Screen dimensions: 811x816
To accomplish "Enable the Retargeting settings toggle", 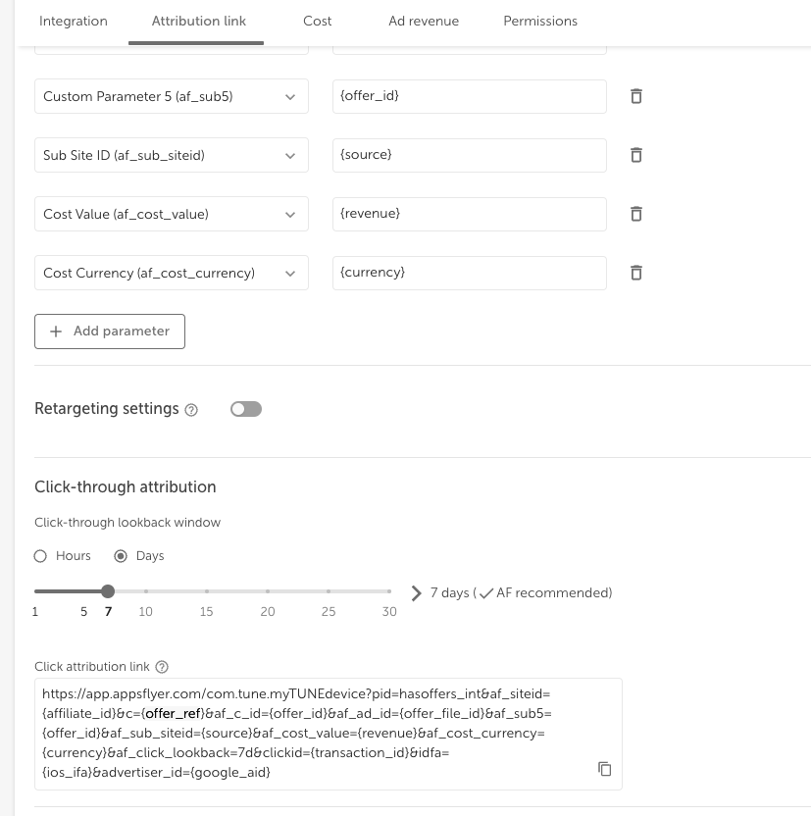I will [246, 409].
